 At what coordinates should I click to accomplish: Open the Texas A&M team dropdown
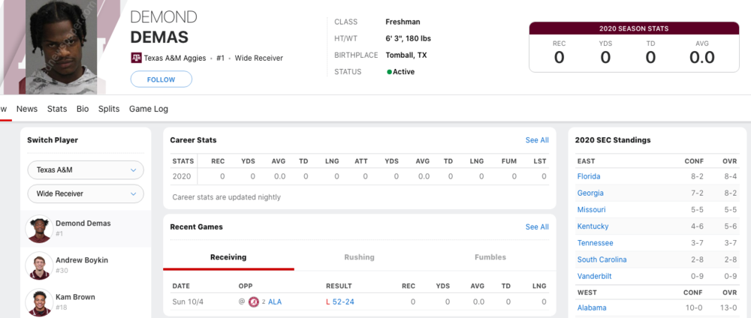85,170
